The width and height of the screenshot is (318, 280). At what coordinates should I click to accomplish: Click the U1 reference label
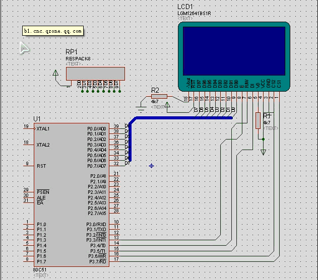coord(37,119)
